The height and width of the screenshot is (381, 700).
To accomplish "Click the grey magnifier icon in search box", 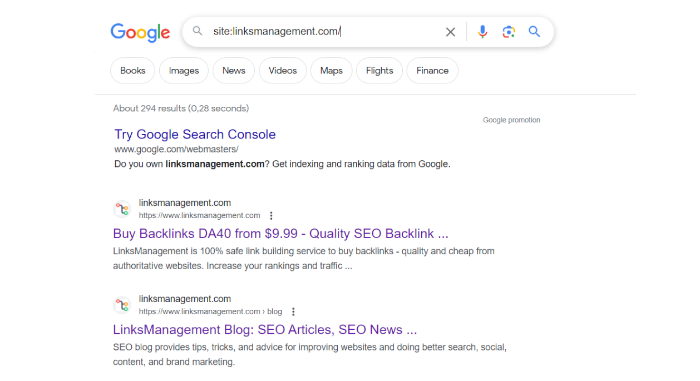I will (x=198, y=32).
